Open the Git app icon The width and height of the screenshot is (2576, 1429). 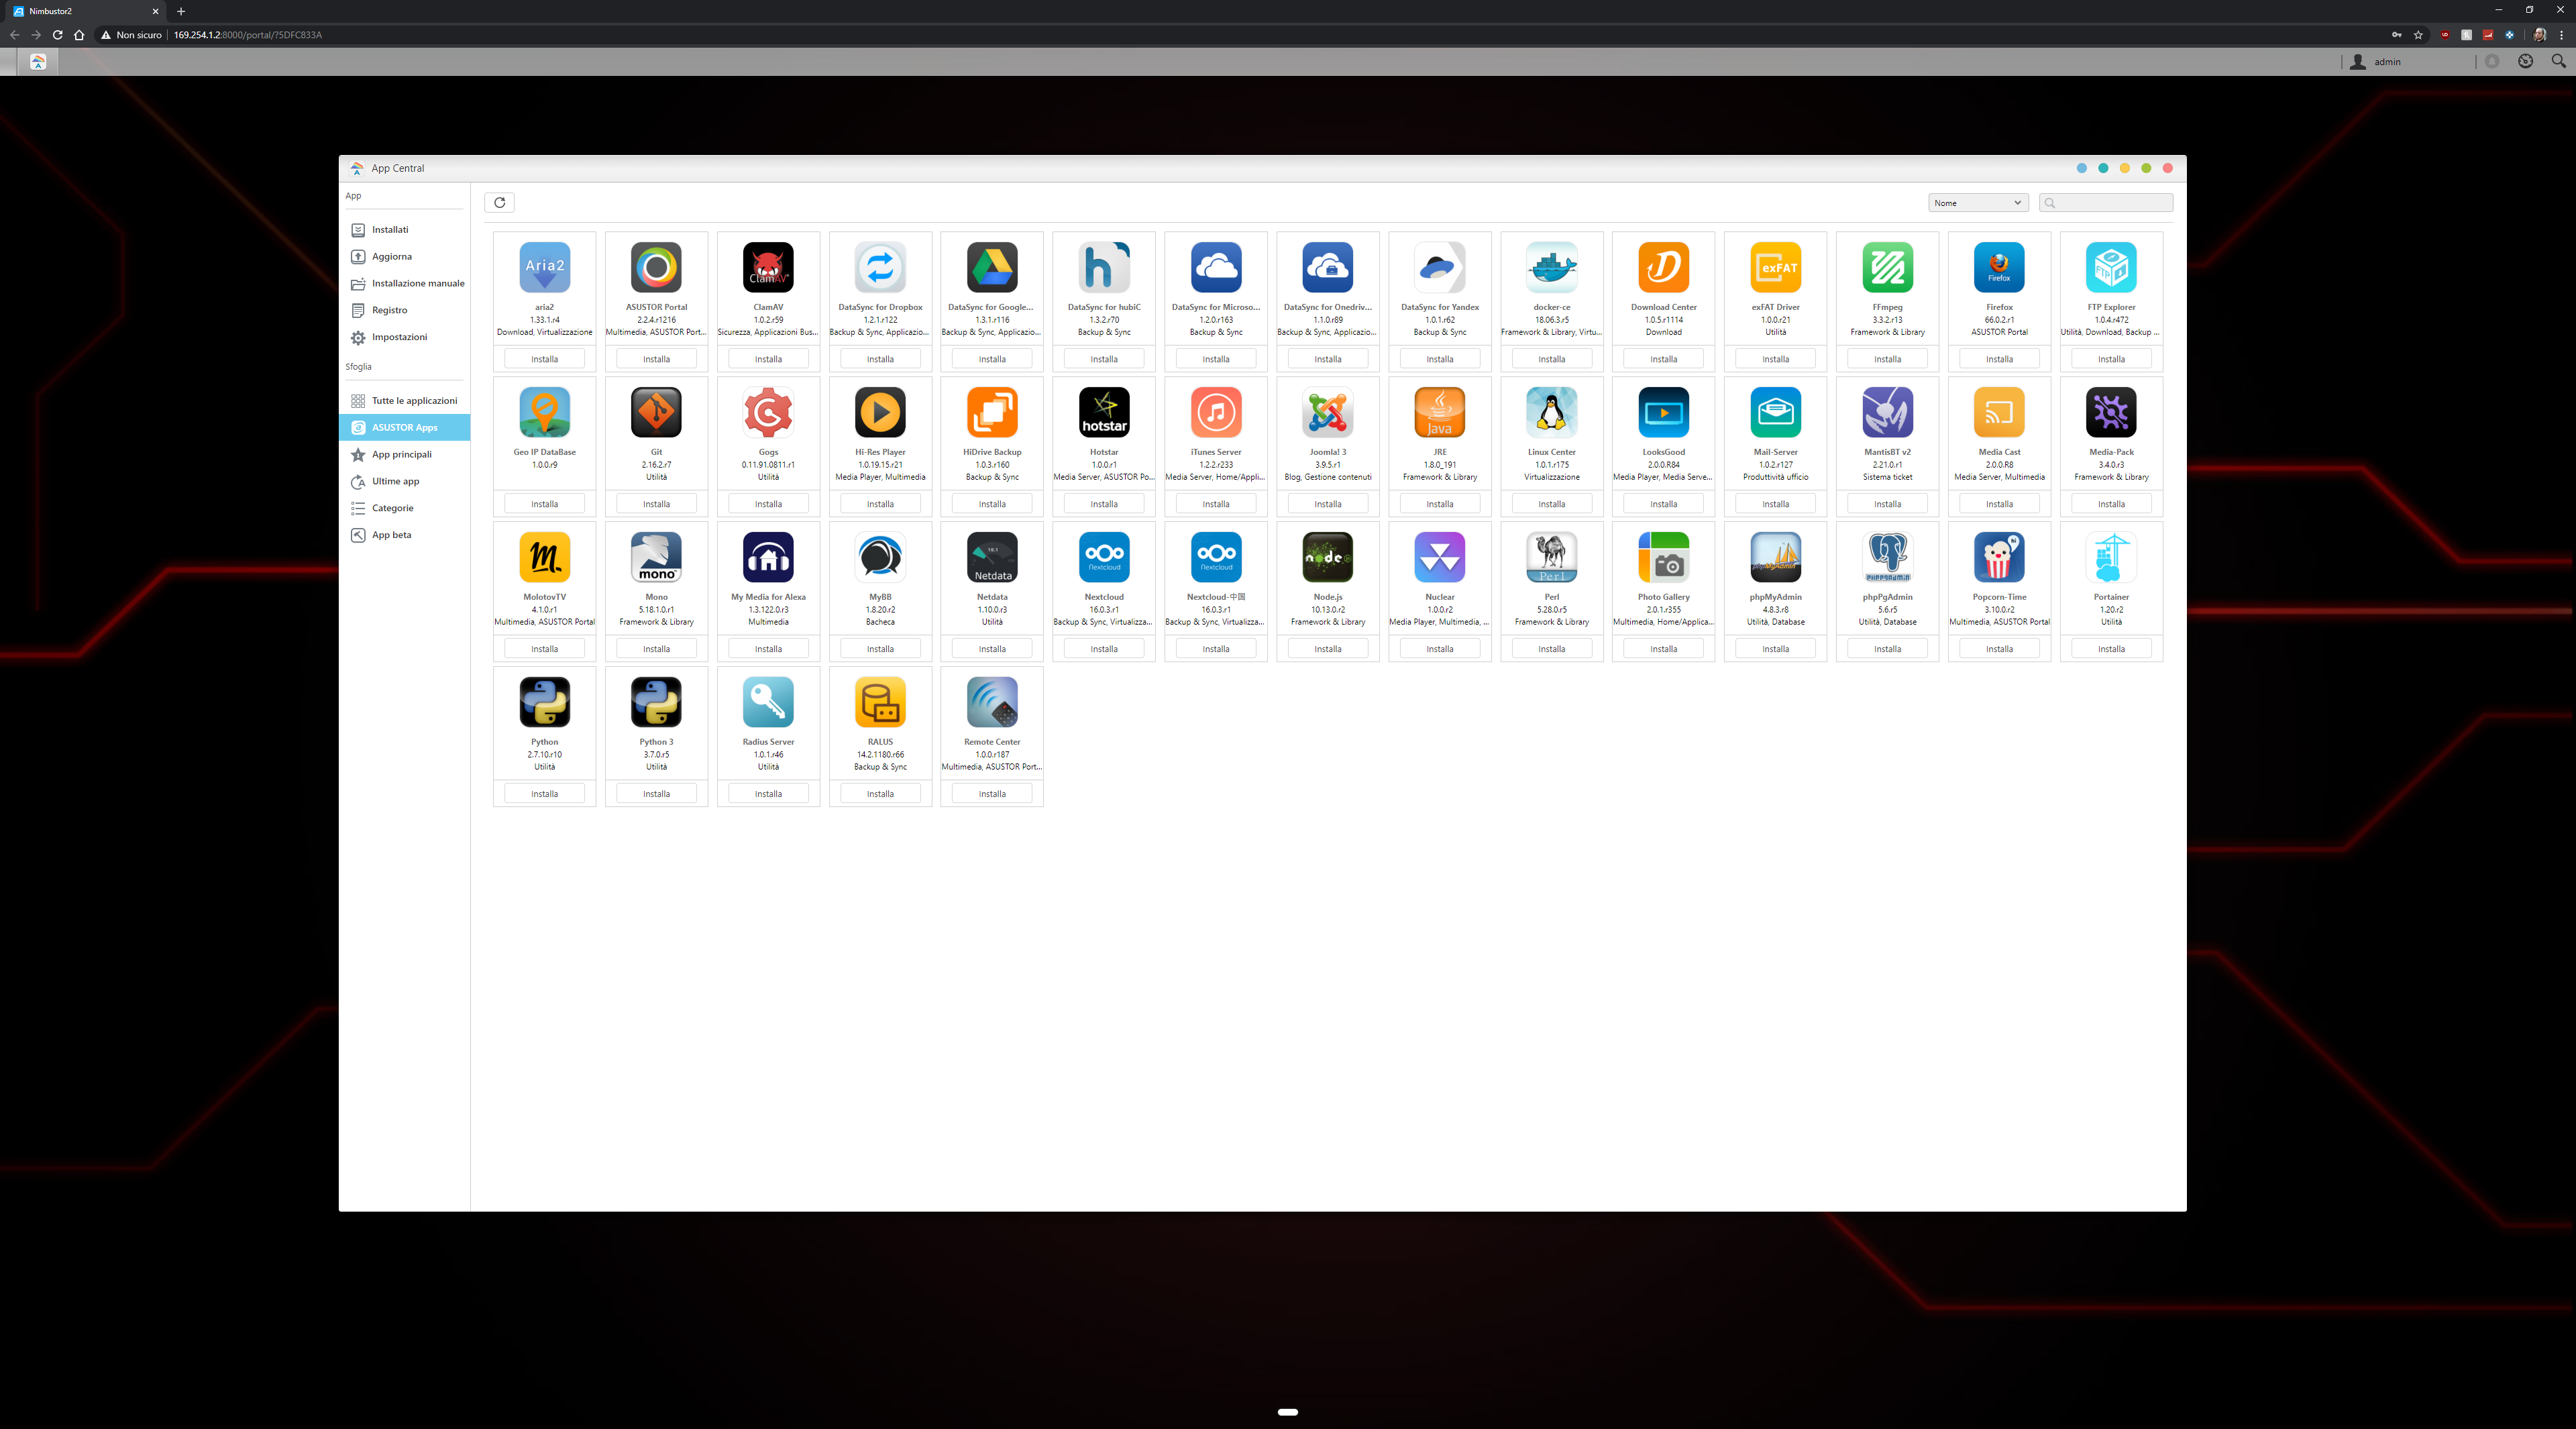656,412
